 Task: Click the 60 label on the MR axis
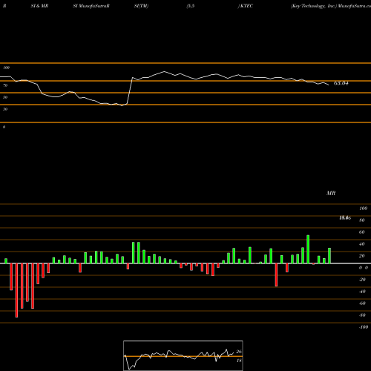pos(362,232)
